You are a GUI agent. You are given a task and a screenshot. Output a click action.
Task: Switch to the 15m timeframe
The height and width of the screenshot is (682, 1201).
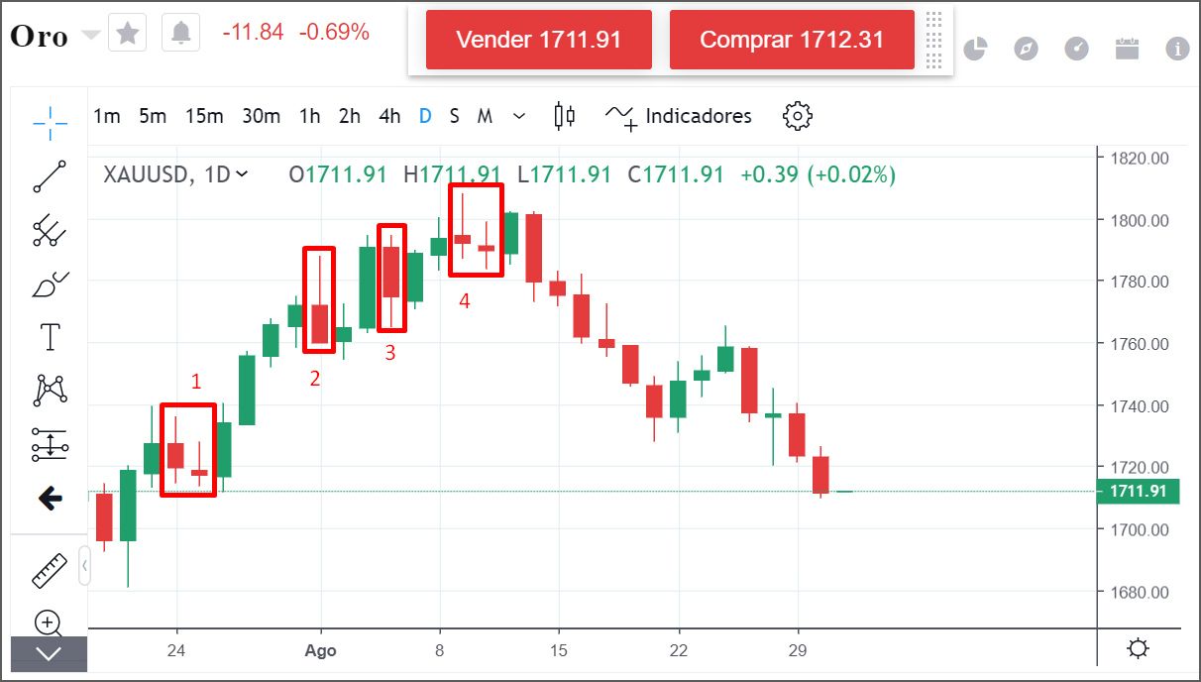point(204,116)
